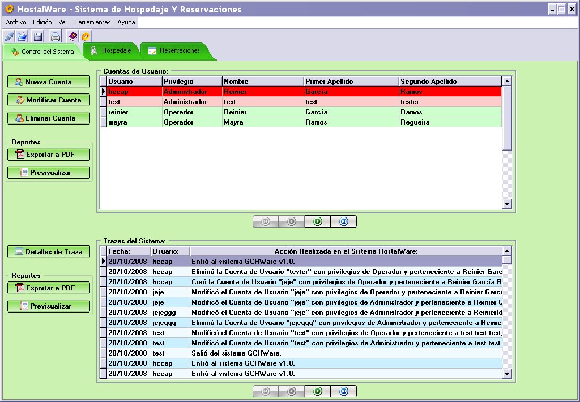Open the Ayuda menu

click(x=126, y=22)
